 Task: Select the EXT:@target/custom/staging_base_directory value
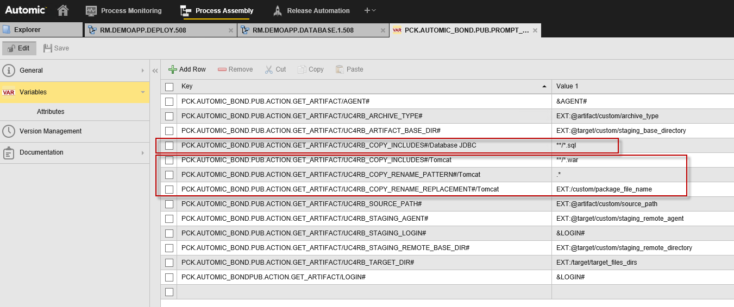(x=643, y=131)
